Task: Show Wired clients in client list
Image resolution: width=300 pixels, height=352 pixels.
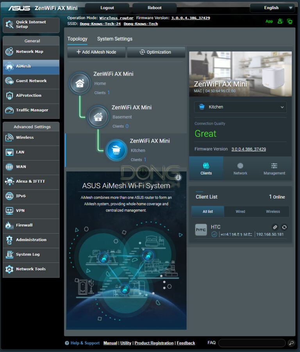Action: click(240, 211)
